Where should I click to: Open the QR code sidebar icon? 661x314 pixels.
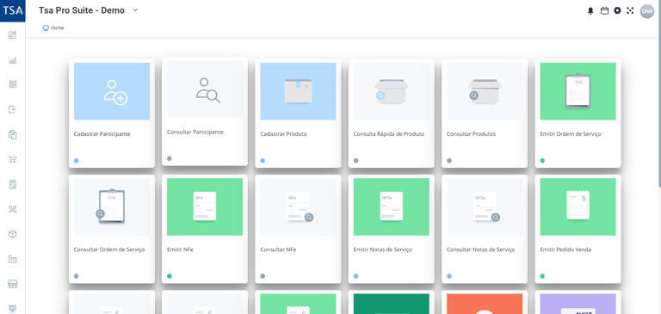click(13, 84)
